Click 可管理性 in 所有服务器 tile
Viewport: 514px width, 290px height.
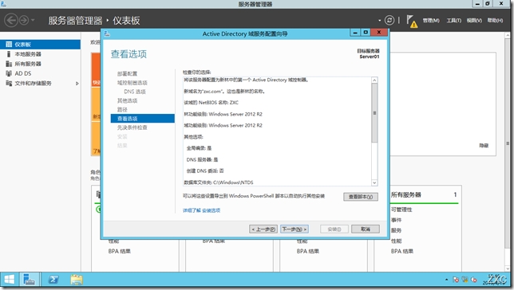click(x=401, y=210)
